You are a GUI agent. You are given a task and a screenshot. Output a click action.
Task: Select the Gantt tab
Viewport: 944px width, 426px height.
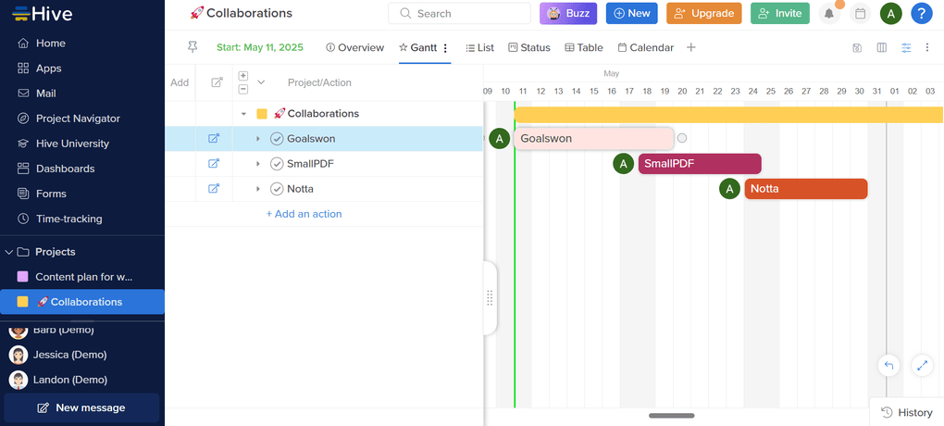coord(417,47)
